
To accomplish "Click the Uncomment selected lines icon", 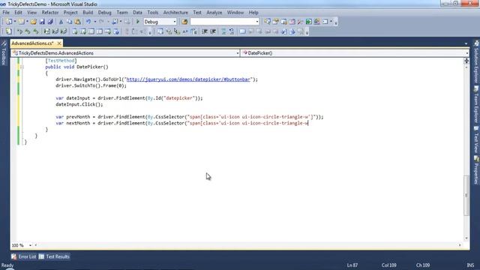I will (x=232, y=31).
